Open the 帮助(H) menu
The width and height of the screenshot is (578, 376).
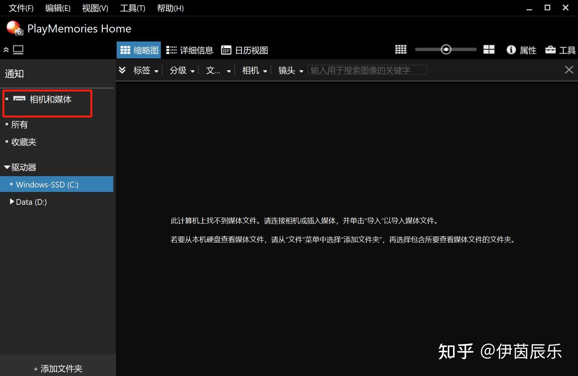[170, 8]
